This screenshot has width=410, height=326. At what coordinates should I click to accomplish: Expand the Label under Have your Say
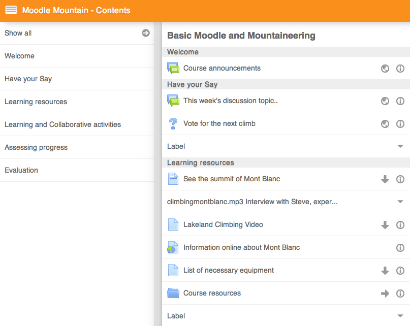[400, 146]
